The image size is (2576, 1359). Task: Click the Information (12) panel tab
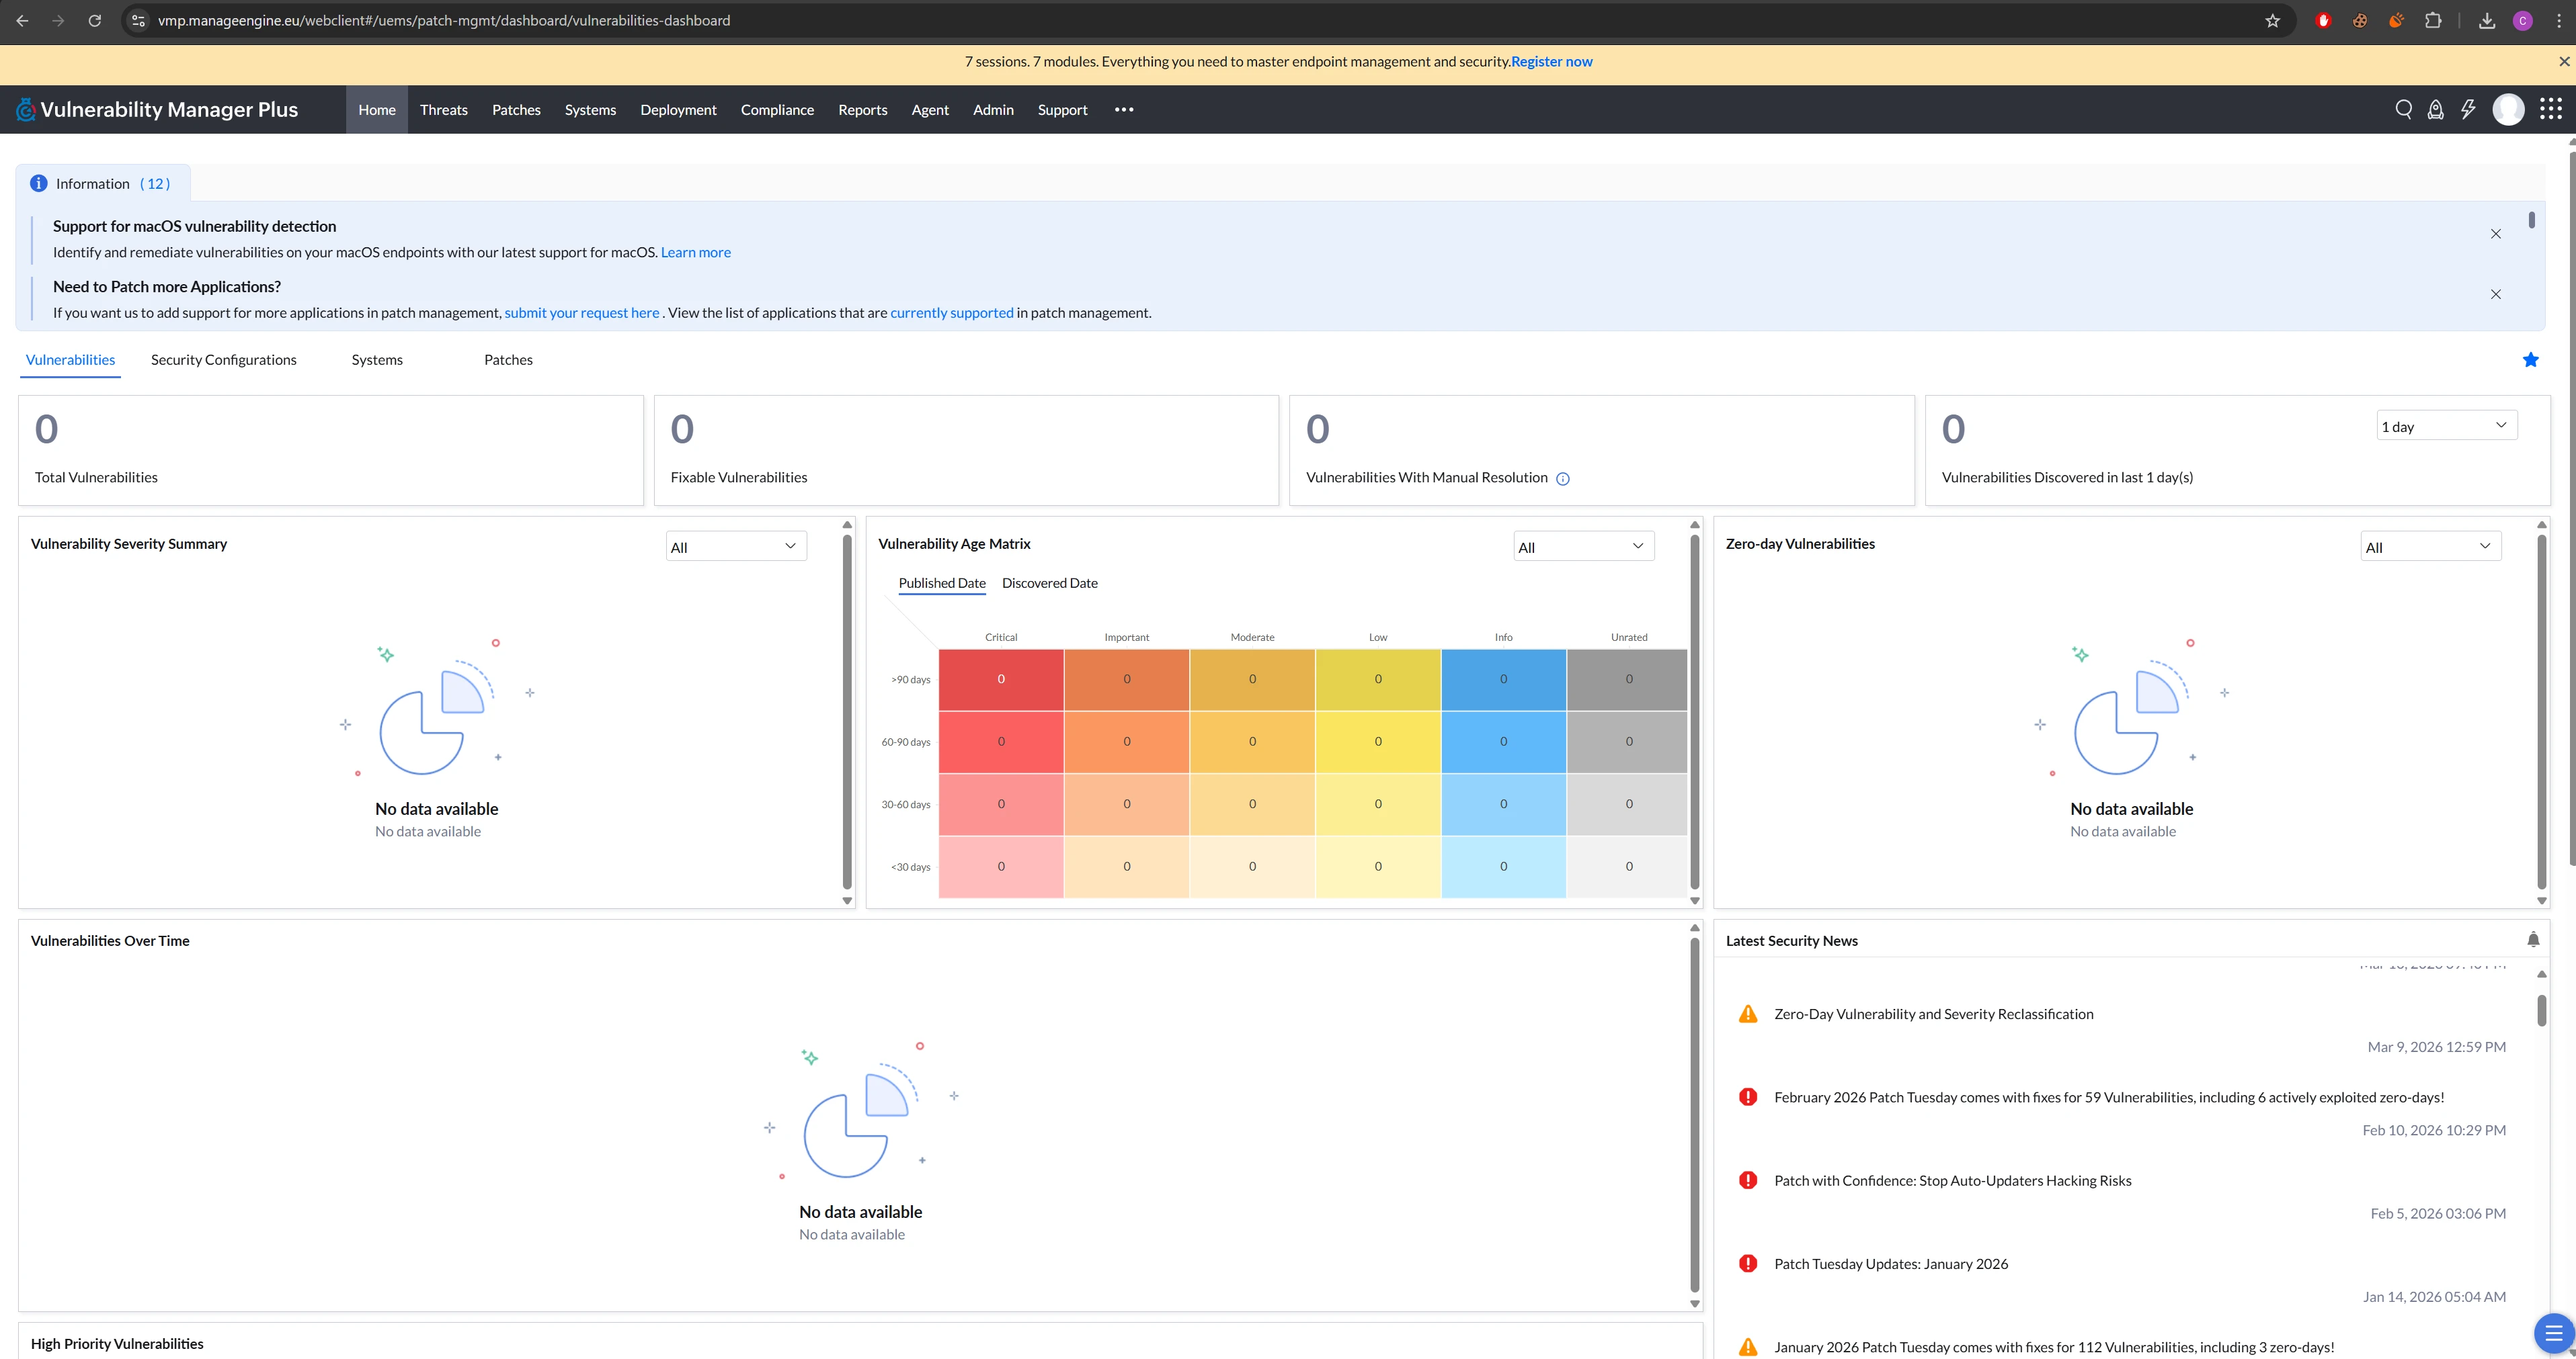[x=103, y=183]
